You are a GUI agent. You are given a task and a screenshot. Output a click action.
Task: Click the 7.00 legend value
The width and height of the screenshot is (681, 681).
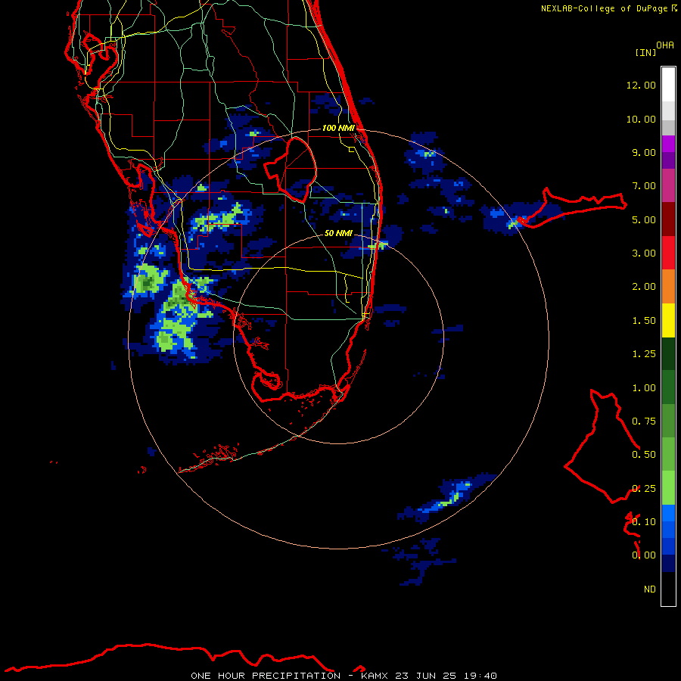tap(644, 186)
